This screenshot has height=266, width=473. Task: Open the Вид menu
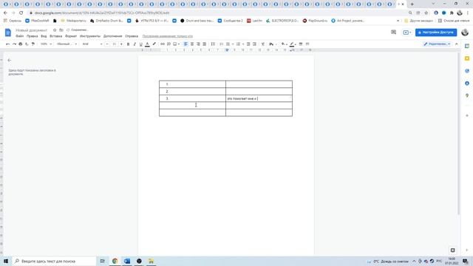(44, 36)
